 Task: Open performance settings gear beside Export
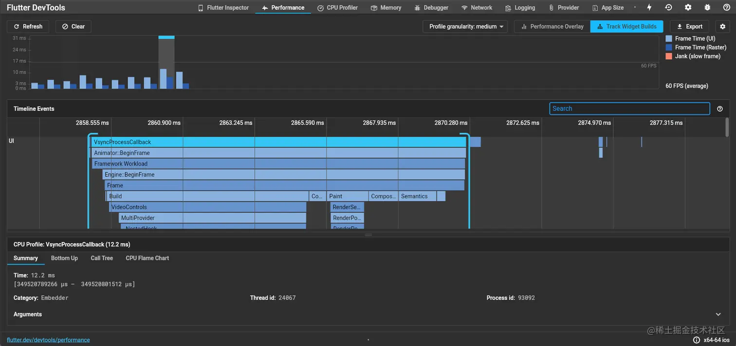(x=723, y=26)
